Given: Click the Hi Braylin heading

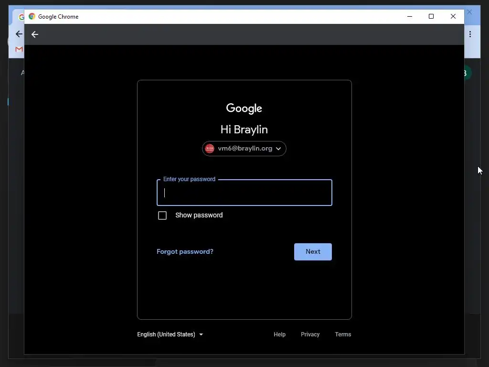Looking at the screenshot, I should [x=244, y=130].
